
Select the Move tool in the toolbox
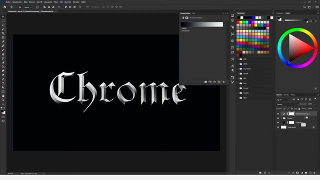coord(3,16)
